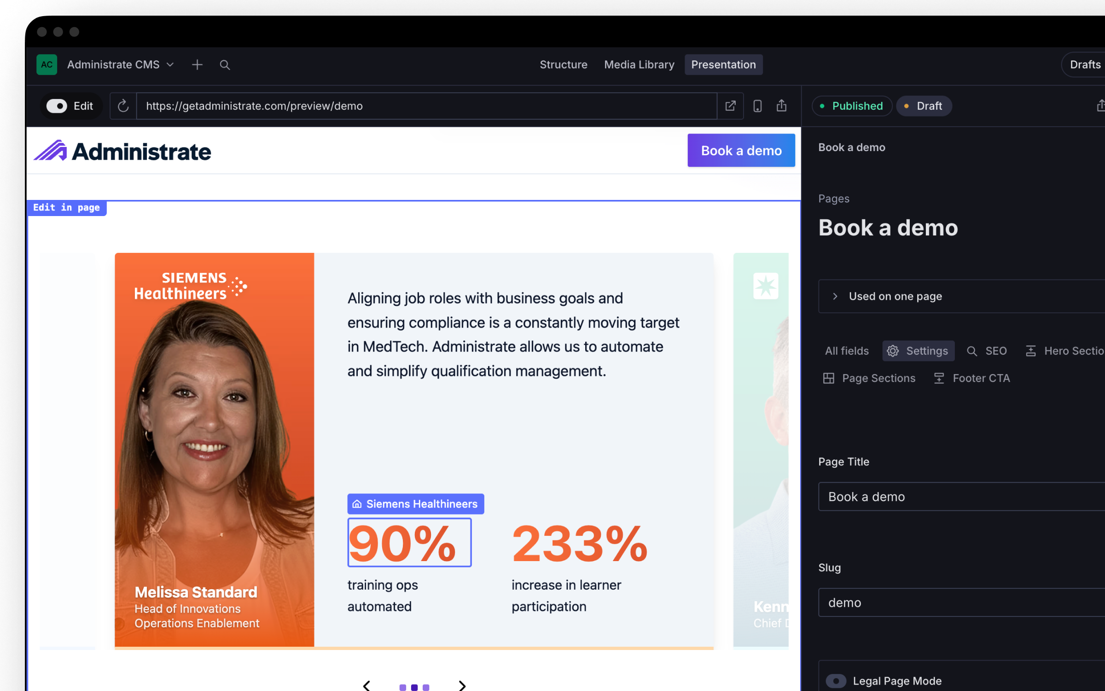Screen dimensions: 1105x691
Task: Click the Siemens Healthineers overlay tag
Action: point(416,504)
